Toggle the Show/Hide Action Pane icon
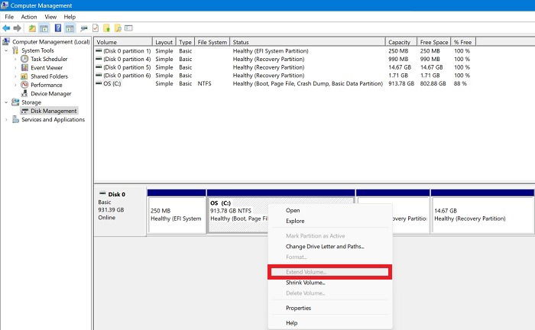The image size is (535, 330). pos(70,28)
